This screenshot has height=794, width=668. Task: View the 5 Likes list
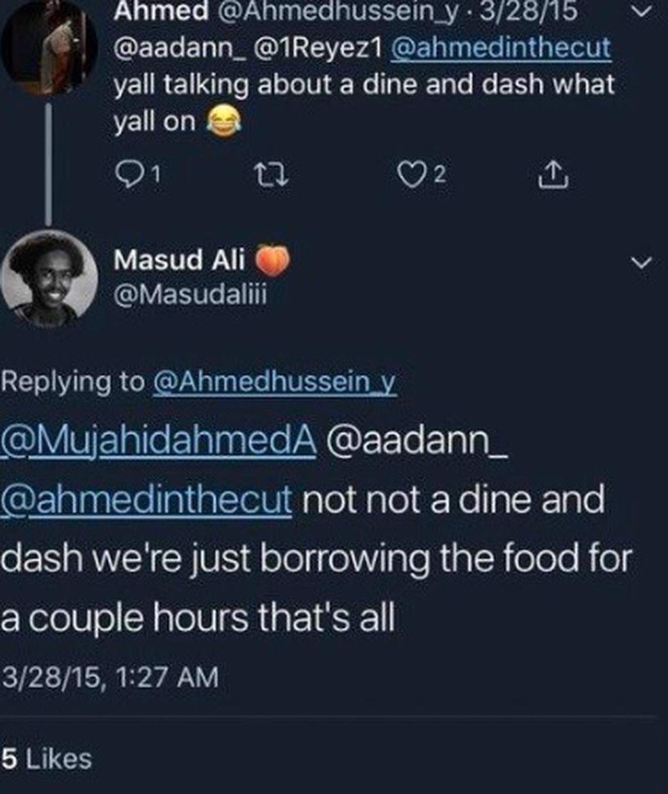pyautogui.click(x=46, y=759)
